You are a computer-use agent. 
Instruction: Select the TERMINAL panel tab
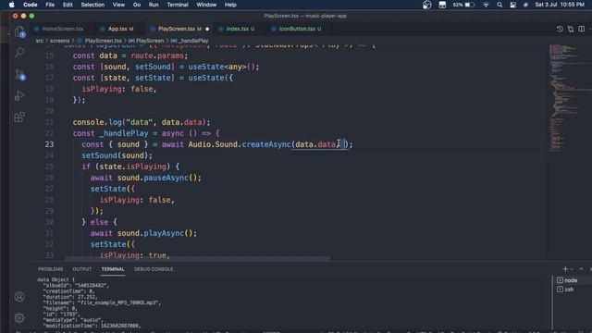pyautogui.click(x=113, y=269)
